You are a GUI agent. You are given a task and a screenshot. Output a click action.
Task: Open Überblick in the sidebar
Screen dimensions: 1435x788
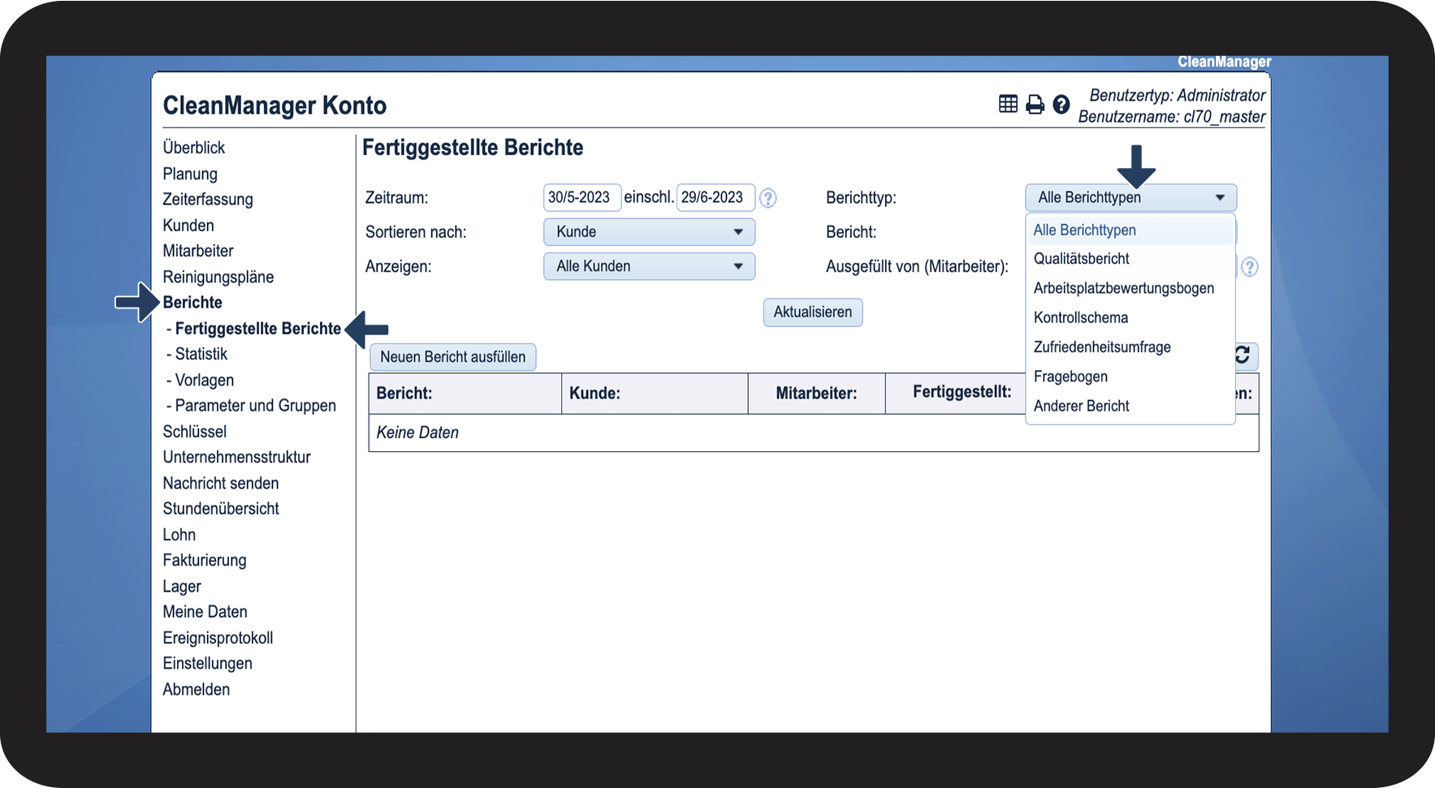(x=194, y=148)
